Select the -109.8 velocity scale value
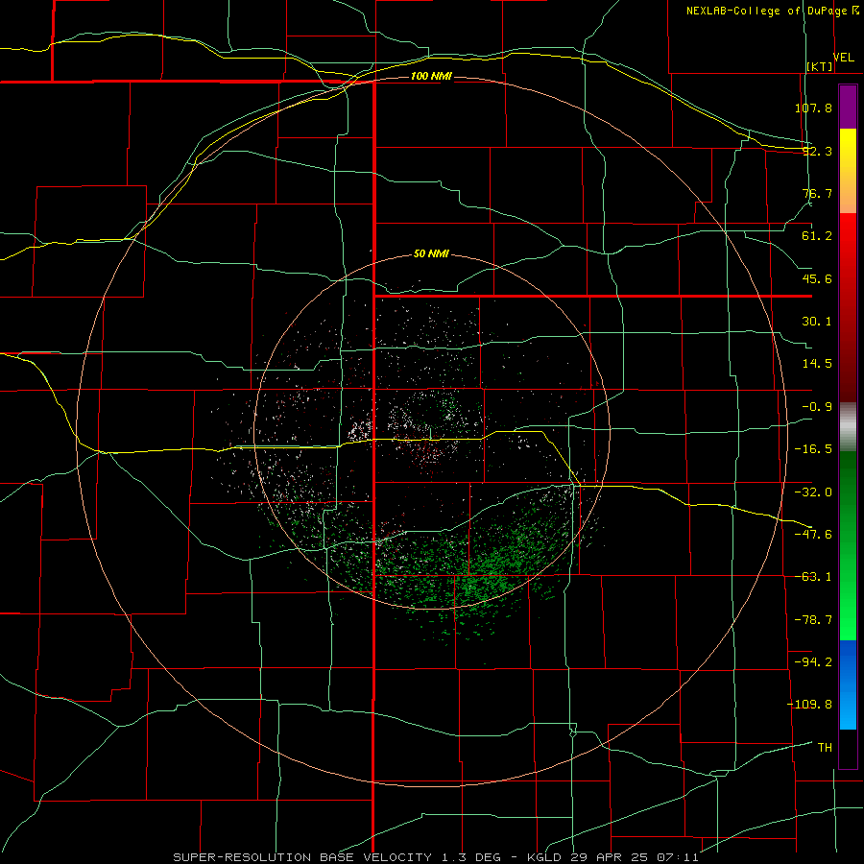864x864 pixels. click(809, 705)
